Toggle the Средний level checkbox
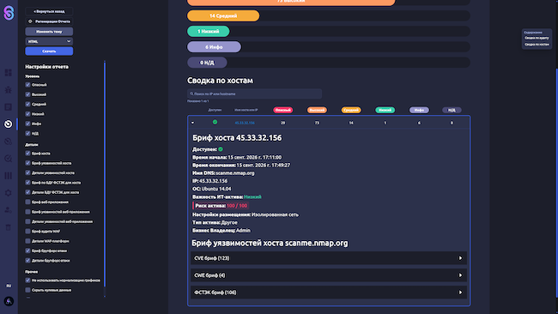This screenshot has width=558, height=314. tap(27, 104)
